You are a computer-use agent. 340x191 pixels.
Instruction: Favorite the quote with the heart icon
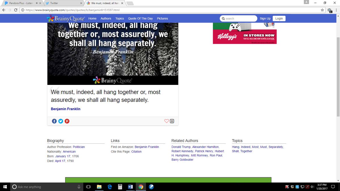click(x=167, y=121)
